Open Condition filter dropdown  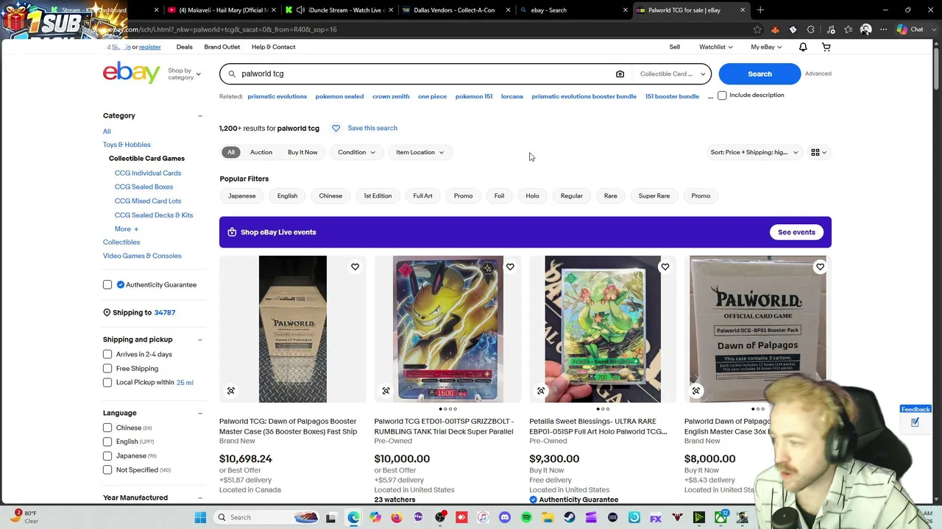point(356,152)
